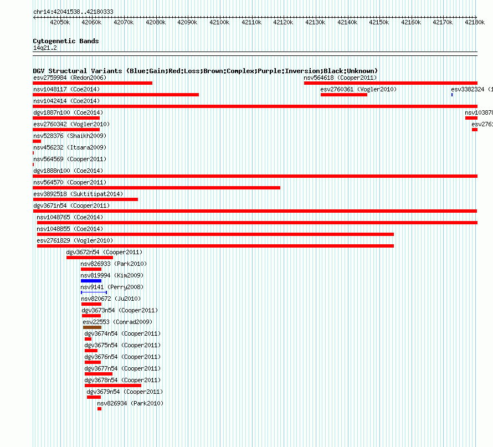Click the Cytogenetic Bands track heading

coord(66,41)
